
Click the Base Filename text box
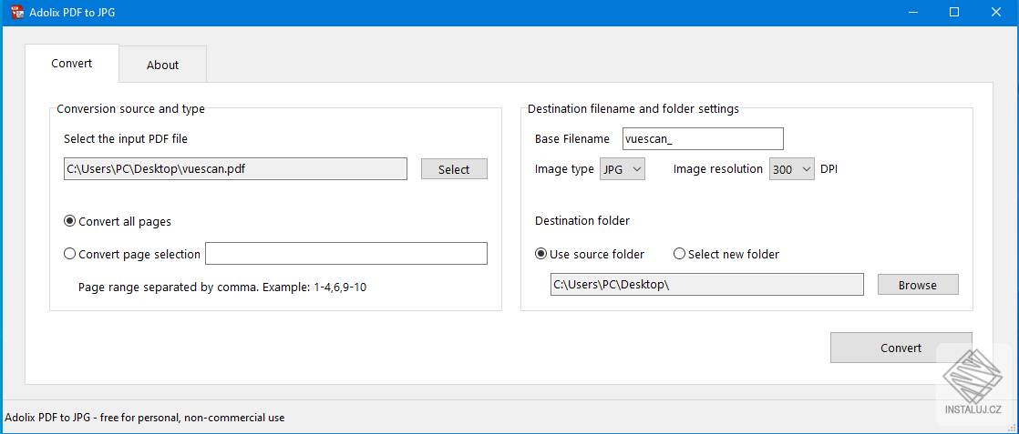pyautogui.click(x=703, y=139)
